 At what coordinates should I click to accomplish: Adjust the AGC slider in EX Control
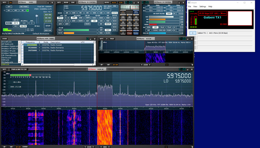click(x=165, y=17)
